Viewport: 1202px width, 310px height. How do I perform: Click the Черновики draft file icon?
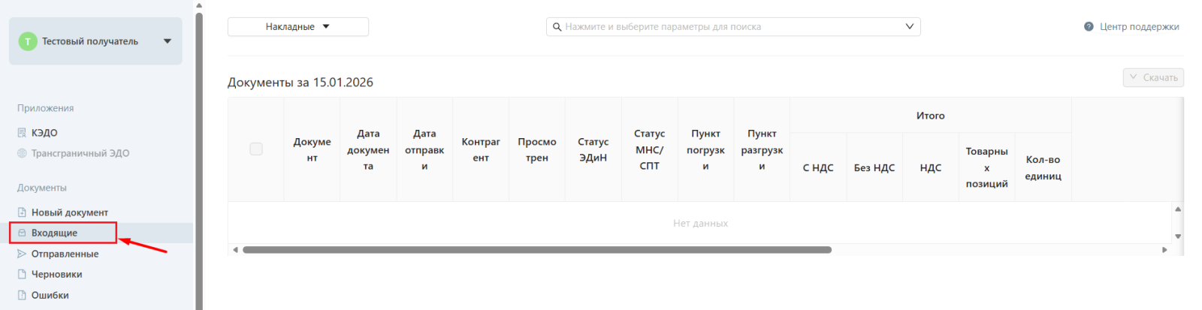(22, 274)
